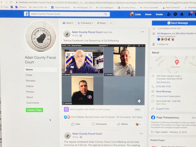Open the Inbox Gmail bookmark
Image resolution: width=196 pixels, height=147 pixels.
tap(38, 7)
